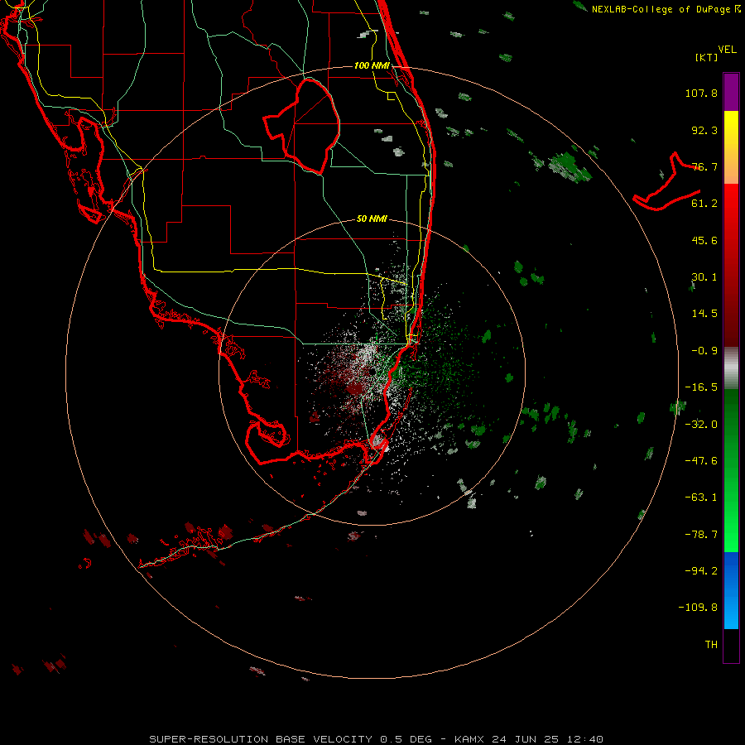Image resolution: width=745 pixels, height=745 pixels.
Task: Click the -32.0 velocity scale value
Action: (701, 425)
